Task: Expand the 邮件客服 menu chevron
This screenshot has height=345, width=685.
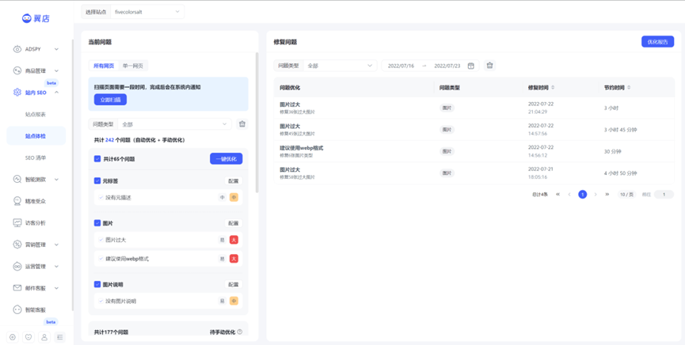Action: 56,288
